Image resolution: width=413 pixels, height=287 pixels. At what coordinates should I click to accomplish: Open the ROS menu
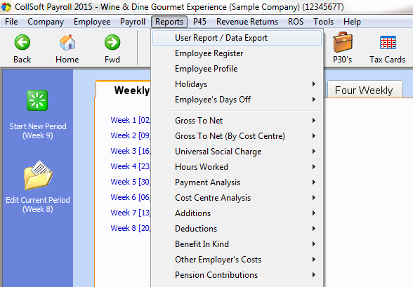(x=296, y=22)
